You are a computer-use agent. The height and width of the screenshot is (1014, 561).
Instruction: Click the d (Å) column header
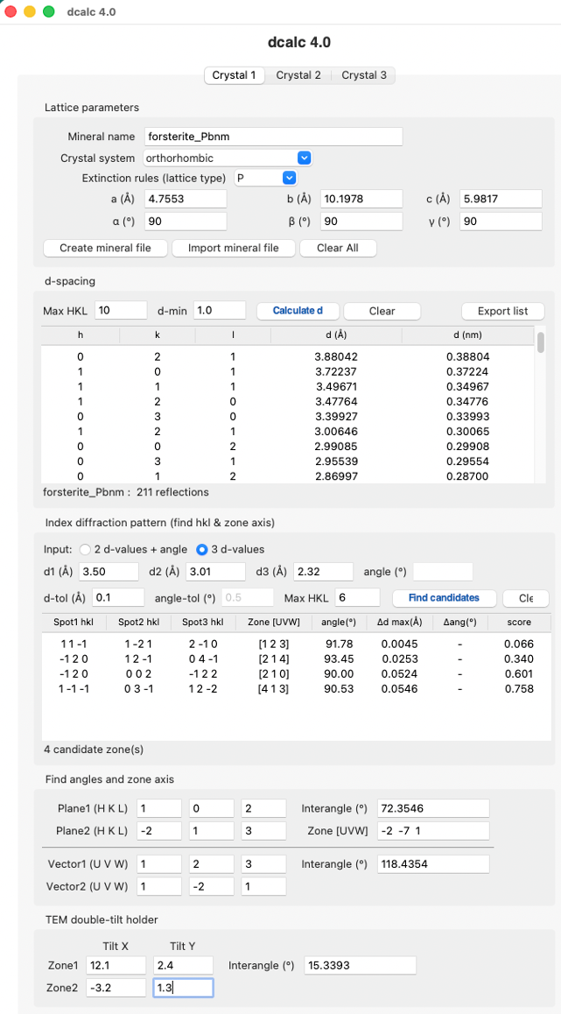click(336, 334)
